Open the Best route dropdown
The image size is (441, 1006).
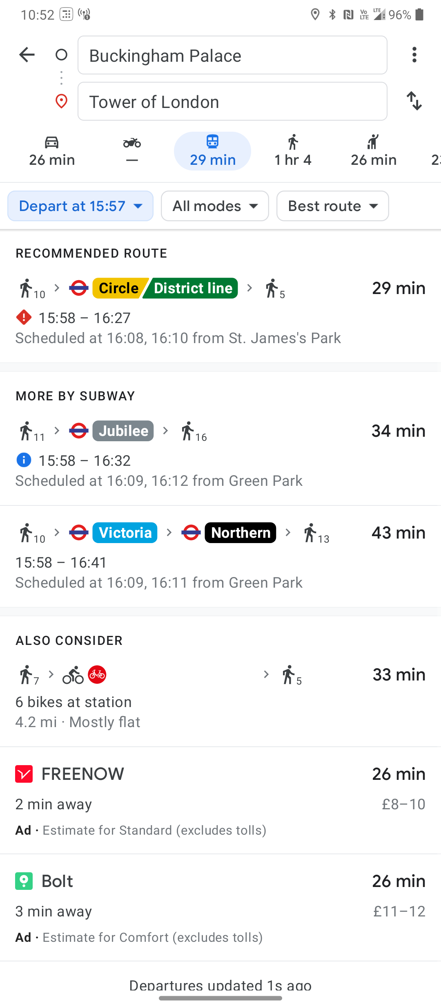click(332, 206)
